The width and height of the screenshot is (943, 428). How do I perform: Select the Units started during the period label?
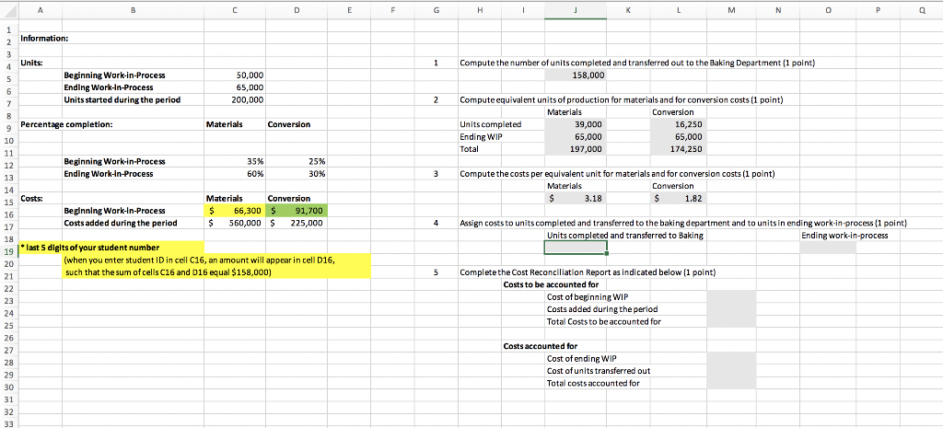click(x=122, y=99)
